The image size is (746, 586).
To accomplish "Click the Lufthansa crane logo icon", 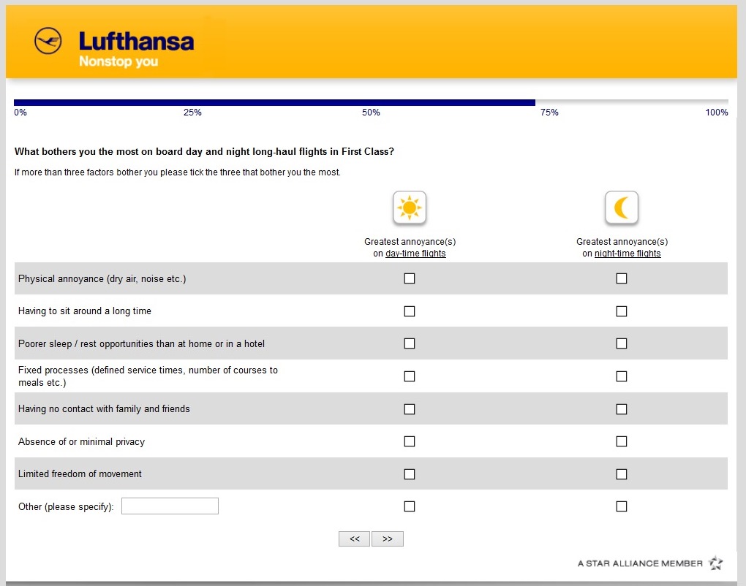I will (48, 41).
